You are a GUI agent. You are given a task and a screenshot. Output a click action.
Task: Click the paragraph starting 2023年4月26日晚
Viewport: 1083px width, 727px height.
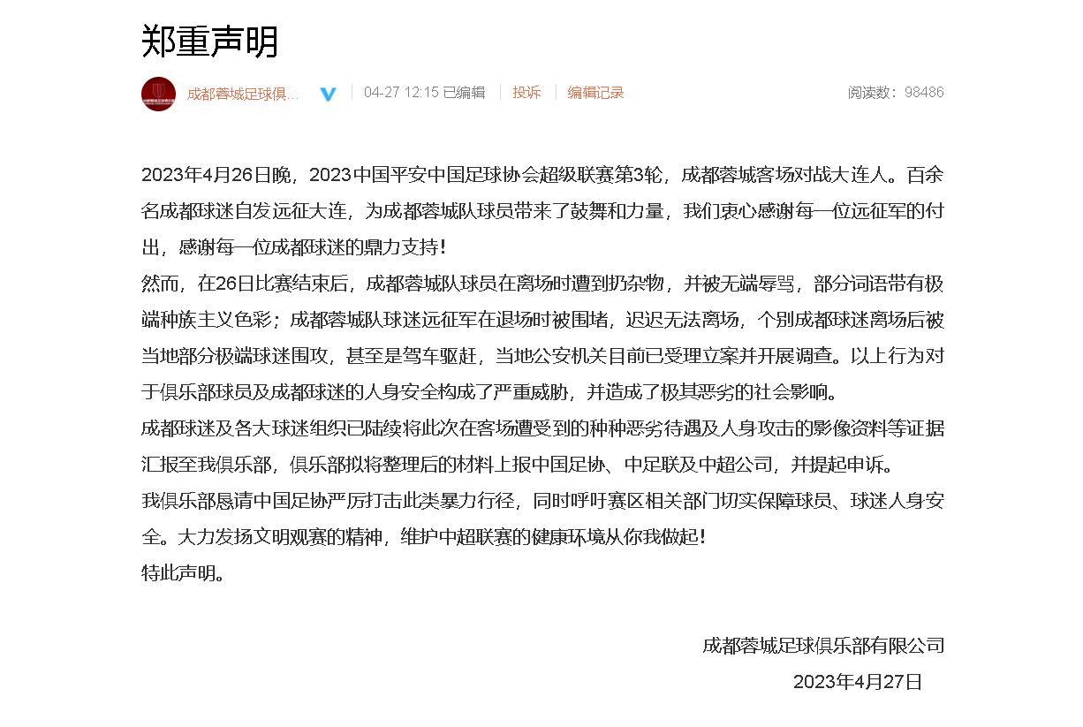[542, 211]
